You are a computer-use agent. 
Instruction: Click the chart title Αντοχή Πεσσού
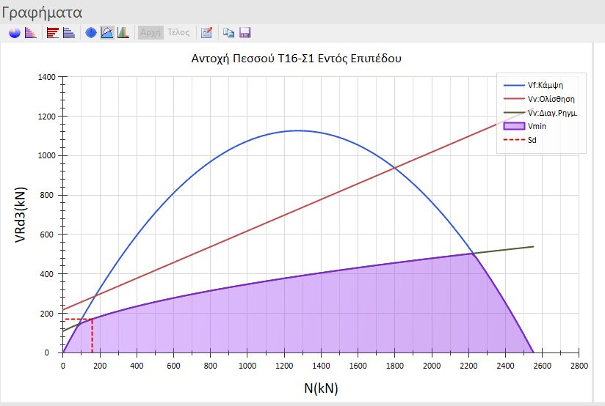(x=296, y=58)
